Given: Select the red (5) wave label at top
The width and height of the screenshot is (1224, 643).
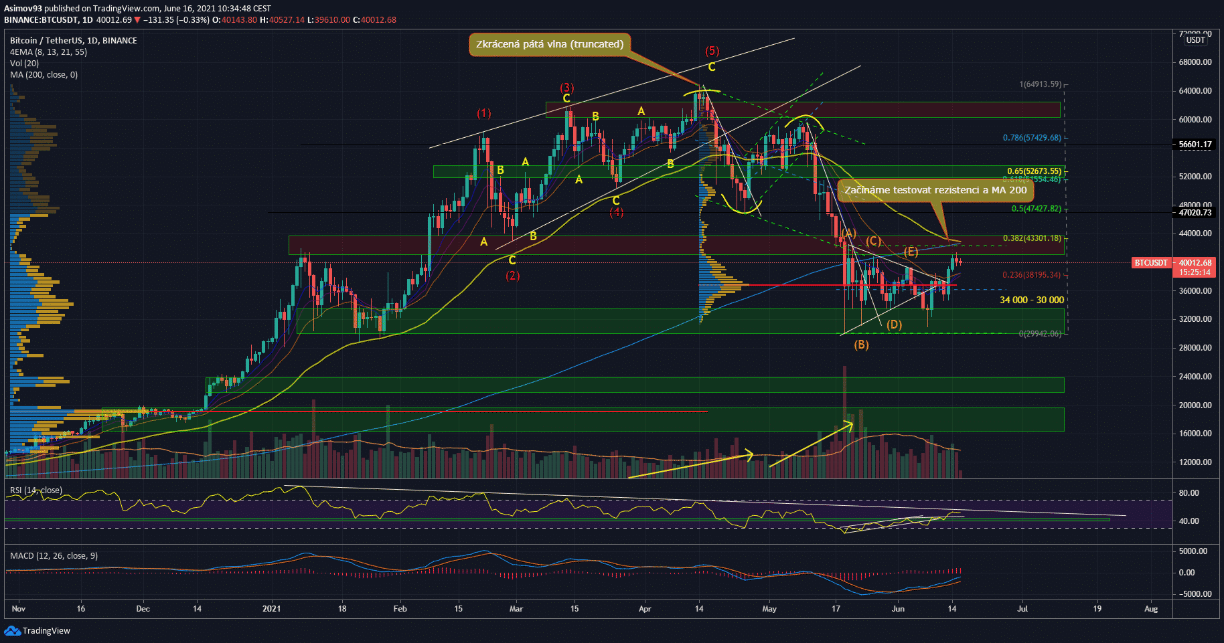Looking at the screenshot, I should click(712, 51).
